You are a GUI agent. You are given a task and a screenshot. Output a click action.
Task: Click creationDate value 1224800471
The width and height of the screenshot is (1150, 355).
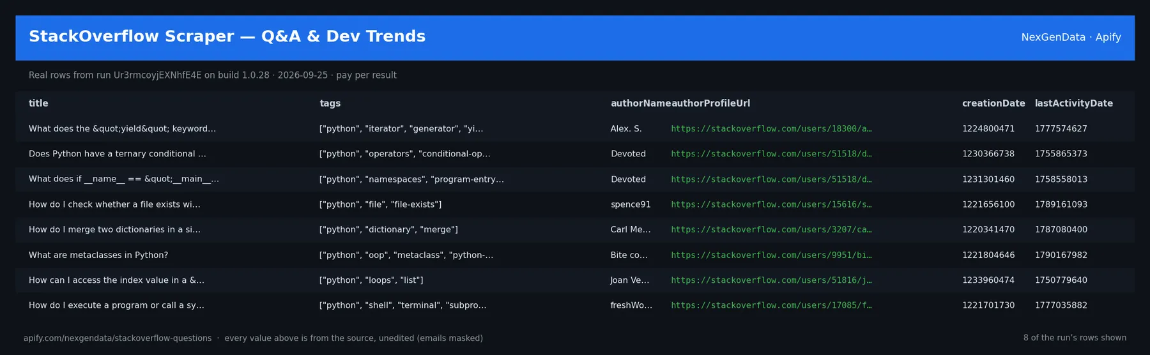click(988, 129)
